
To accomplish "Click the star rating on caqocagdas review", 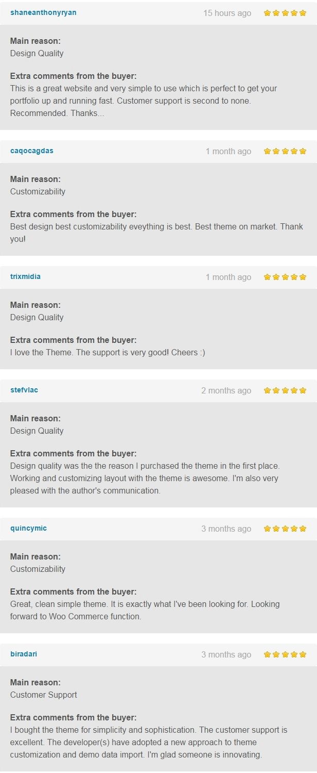I will point(285,151).
